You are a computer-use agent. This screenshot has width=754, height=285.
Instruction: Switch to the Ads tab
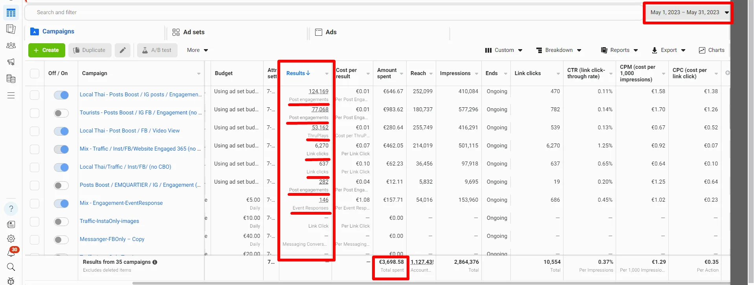326,32
